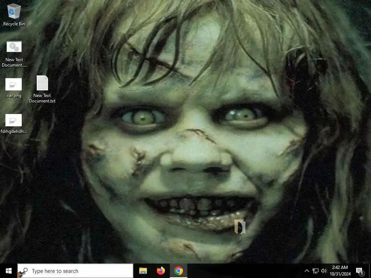Open the volume control tray icon
This screenshot has height=278, width=371.
point(324,271)
